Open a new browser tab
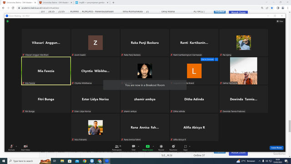Screen dimensions: 291x164 click(x=113, y=3)
